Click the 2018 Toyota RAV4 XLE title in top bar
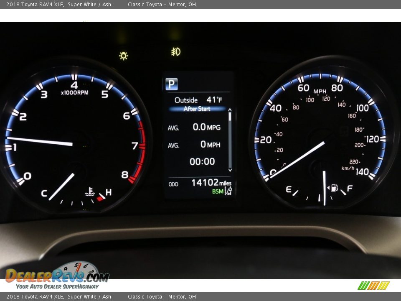Screen dimensions: 401x301 35,4
